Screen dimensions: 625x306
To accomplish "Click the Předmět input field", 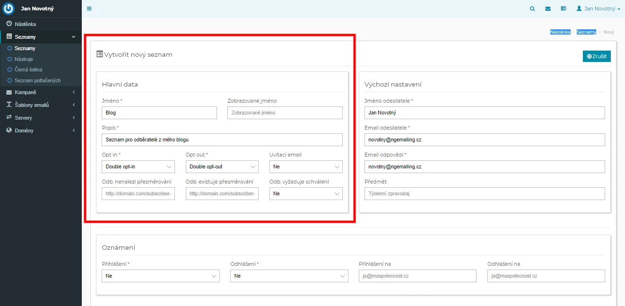I will tap(485, 193).
